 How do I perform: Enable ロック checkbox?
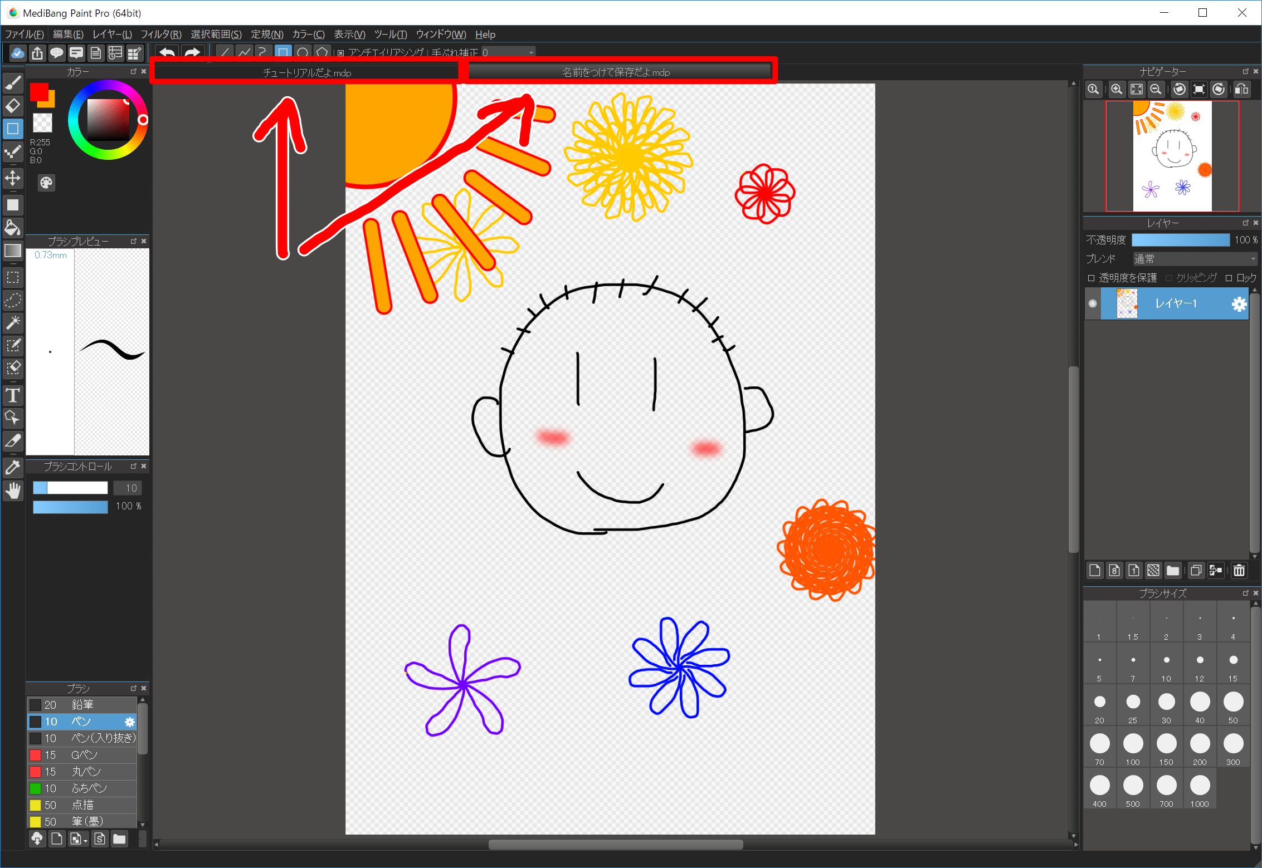1229,277
